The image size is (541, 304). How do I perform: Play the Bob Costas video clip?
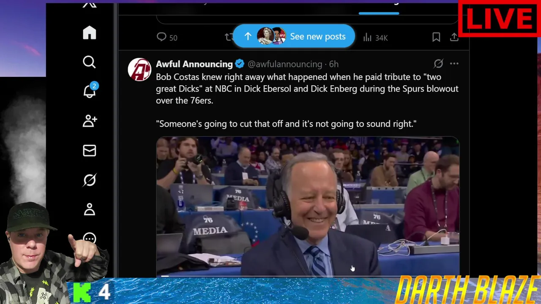tap(308, 206)
